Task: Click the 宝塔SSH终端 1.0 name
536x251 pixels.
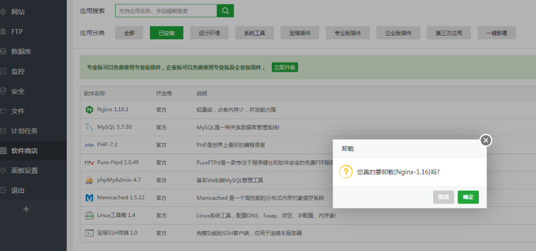Action: 117,233
